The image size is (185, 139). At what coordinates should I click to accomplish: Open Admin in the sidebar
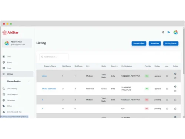coord(10,62)
